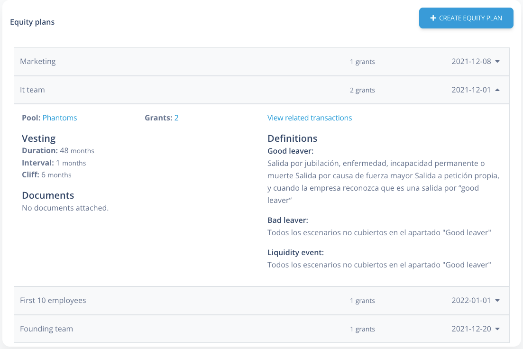Click the No documents attached text
The width and height of the screenshot is (523, 349).
click(65, 208)
